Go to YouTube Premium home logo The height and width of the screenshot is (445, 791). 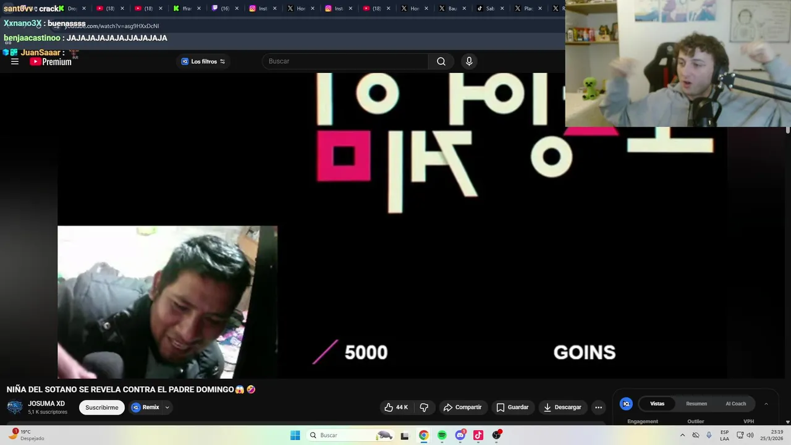tap(51, 61)
